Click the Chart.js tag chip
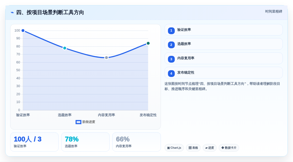293x162 pixels. (174, 148)
